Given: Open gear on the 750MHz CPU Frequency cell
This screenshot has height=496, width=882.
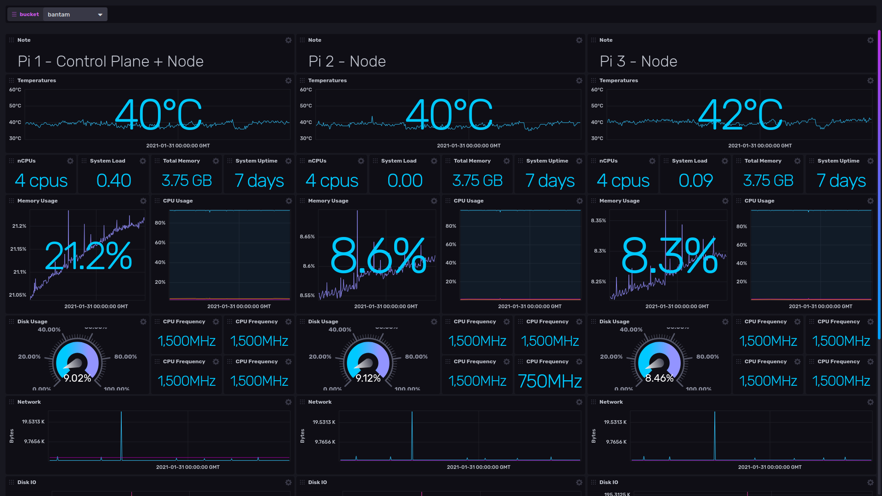Looking at the screenshot, I should coord(579,361).
